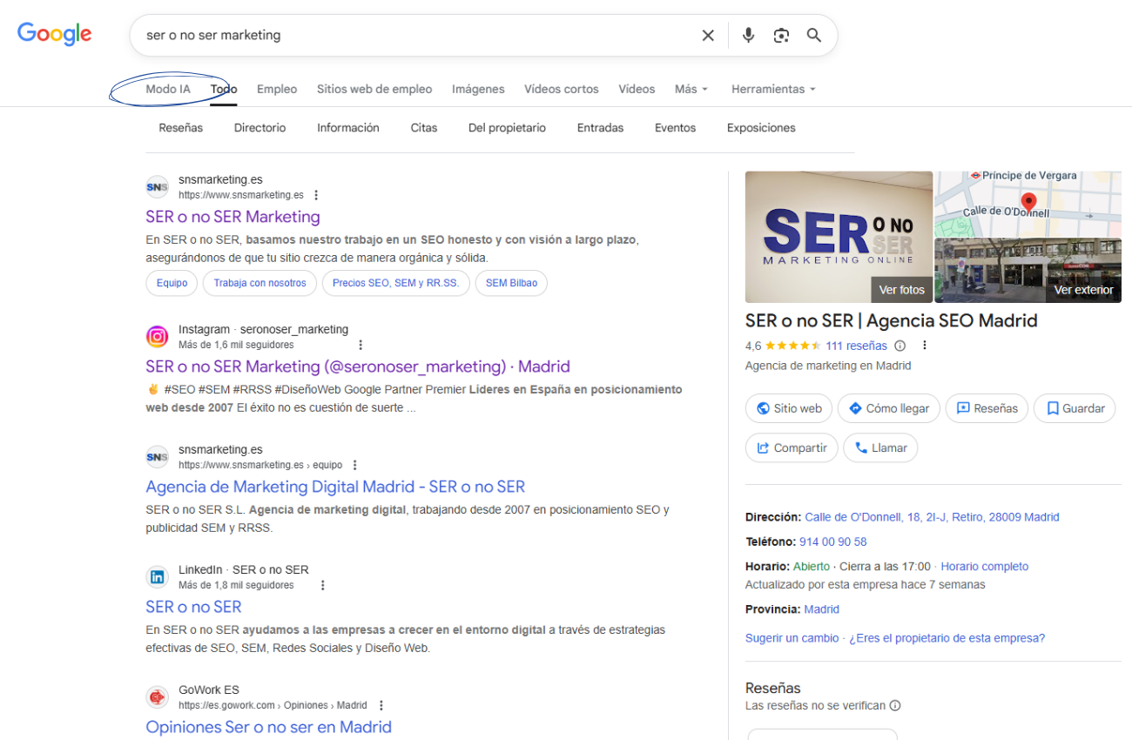Viewport: 1132px width, 740px height.
Task: Click Reseñas button in business panel
Action: point(987,408)
